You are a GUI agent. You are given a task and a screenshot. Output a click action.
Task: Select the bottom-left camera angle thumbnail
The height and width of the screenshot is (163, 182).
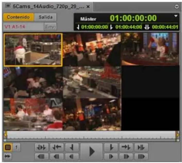click(x=33, y=115)
